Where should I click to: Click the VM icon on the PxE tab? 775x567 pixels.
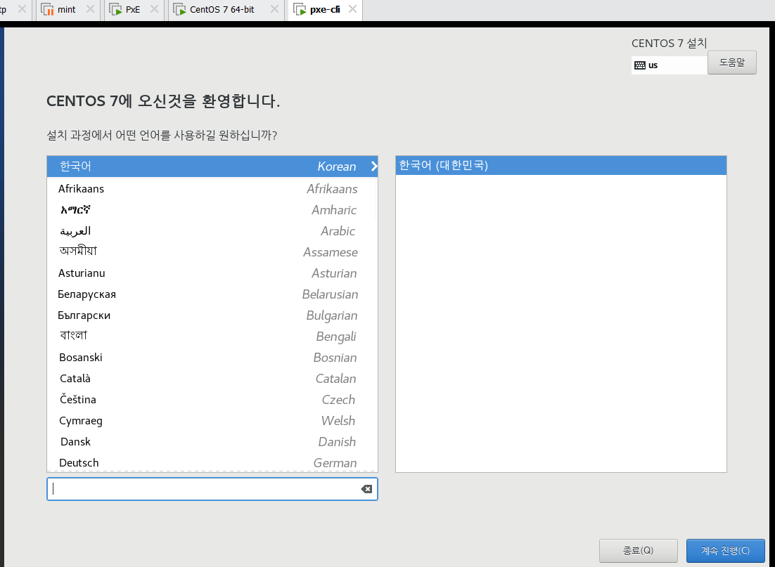[115, 9]
